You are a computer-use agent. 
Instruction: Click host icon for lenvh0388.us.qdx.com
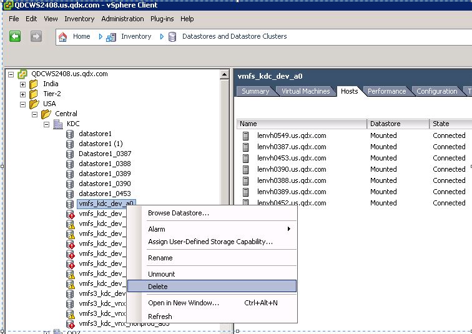(x=245, y=181)
